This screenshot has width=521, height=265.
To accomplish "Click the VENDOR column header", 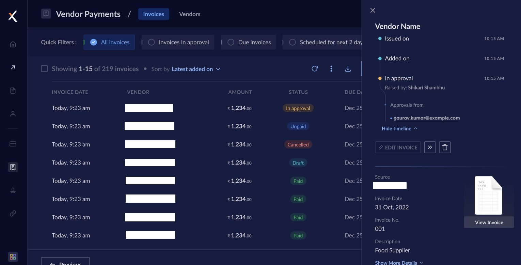I will pos(138,92).
